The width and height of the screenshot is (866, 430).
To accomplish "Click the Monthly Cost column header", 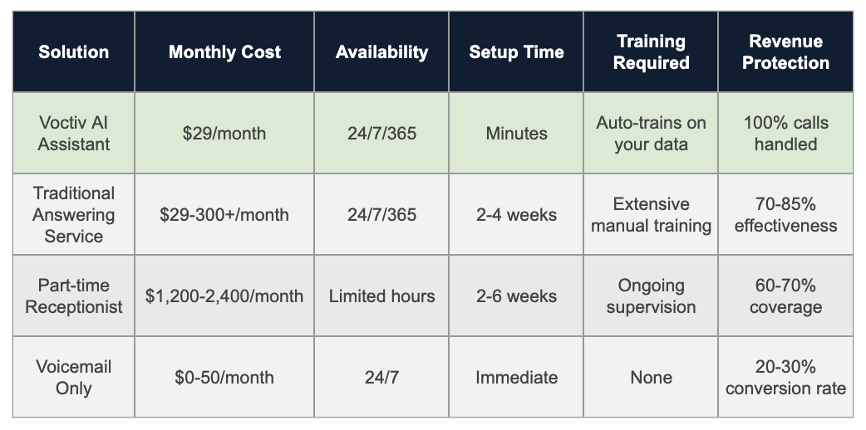I will (224, 51).
